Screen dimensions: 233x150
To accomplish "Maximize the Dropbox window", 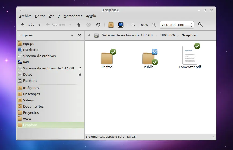I will tap(205, 10).
